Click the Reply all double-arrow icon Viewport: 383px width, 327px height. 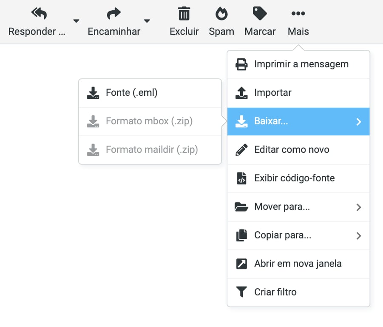[x=39, y=13]
